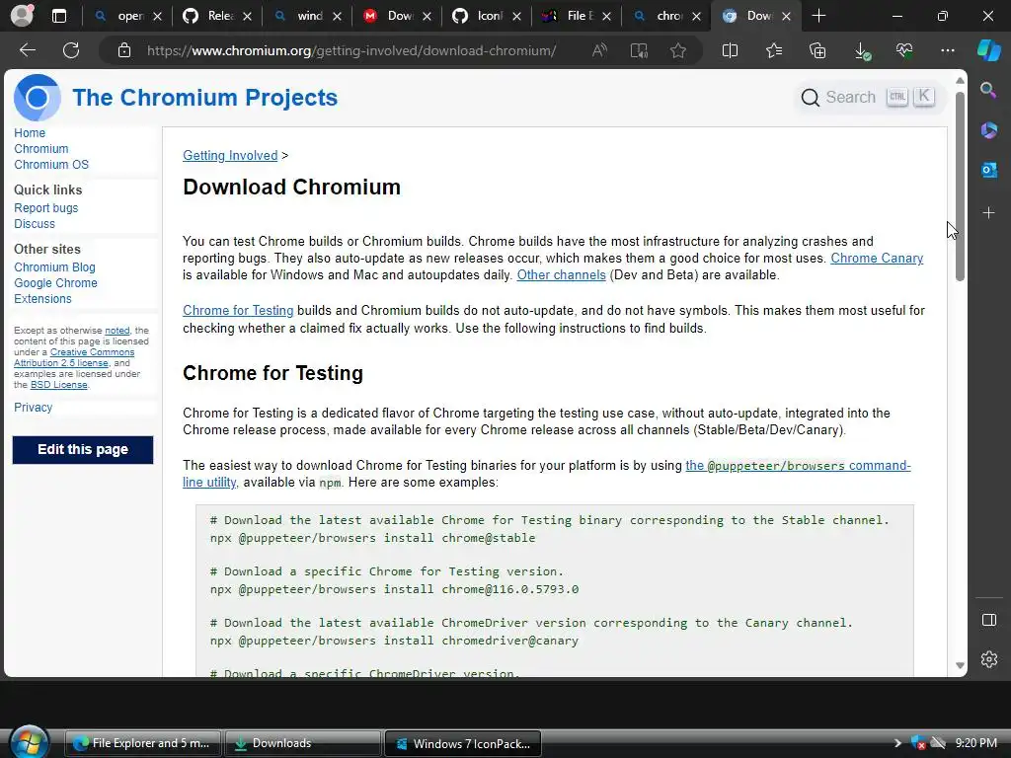Click the scrollbar down arrow
Image resolution: width=1011 pixels, height=758 pixels.
[960, 666]
